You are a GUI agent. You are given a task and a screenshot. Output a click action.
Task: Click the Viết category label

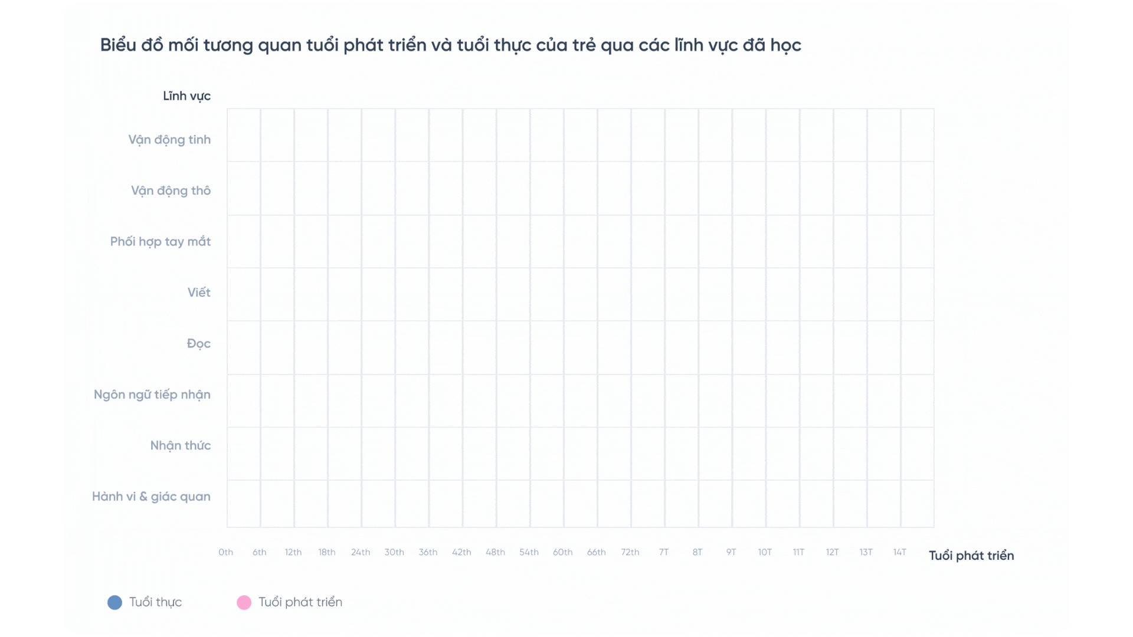click(x=199, y=293)
